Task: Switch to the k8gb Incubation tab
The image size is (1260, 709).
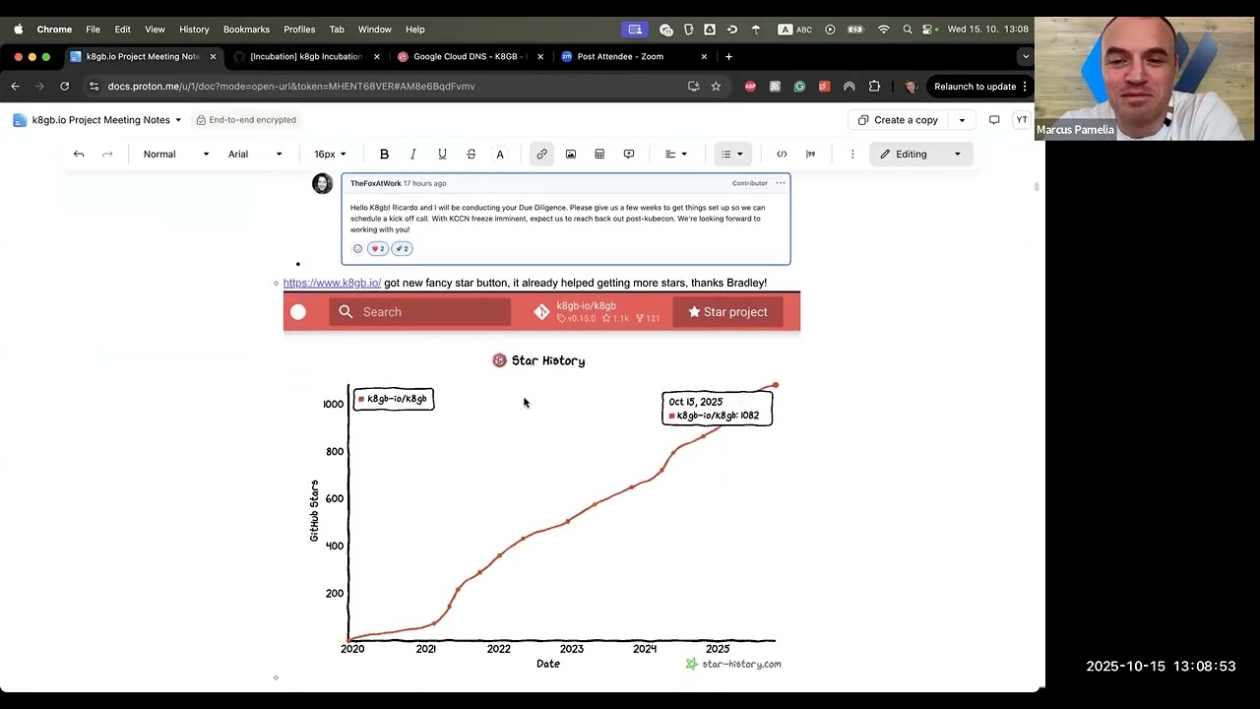Action: point(306,57)
